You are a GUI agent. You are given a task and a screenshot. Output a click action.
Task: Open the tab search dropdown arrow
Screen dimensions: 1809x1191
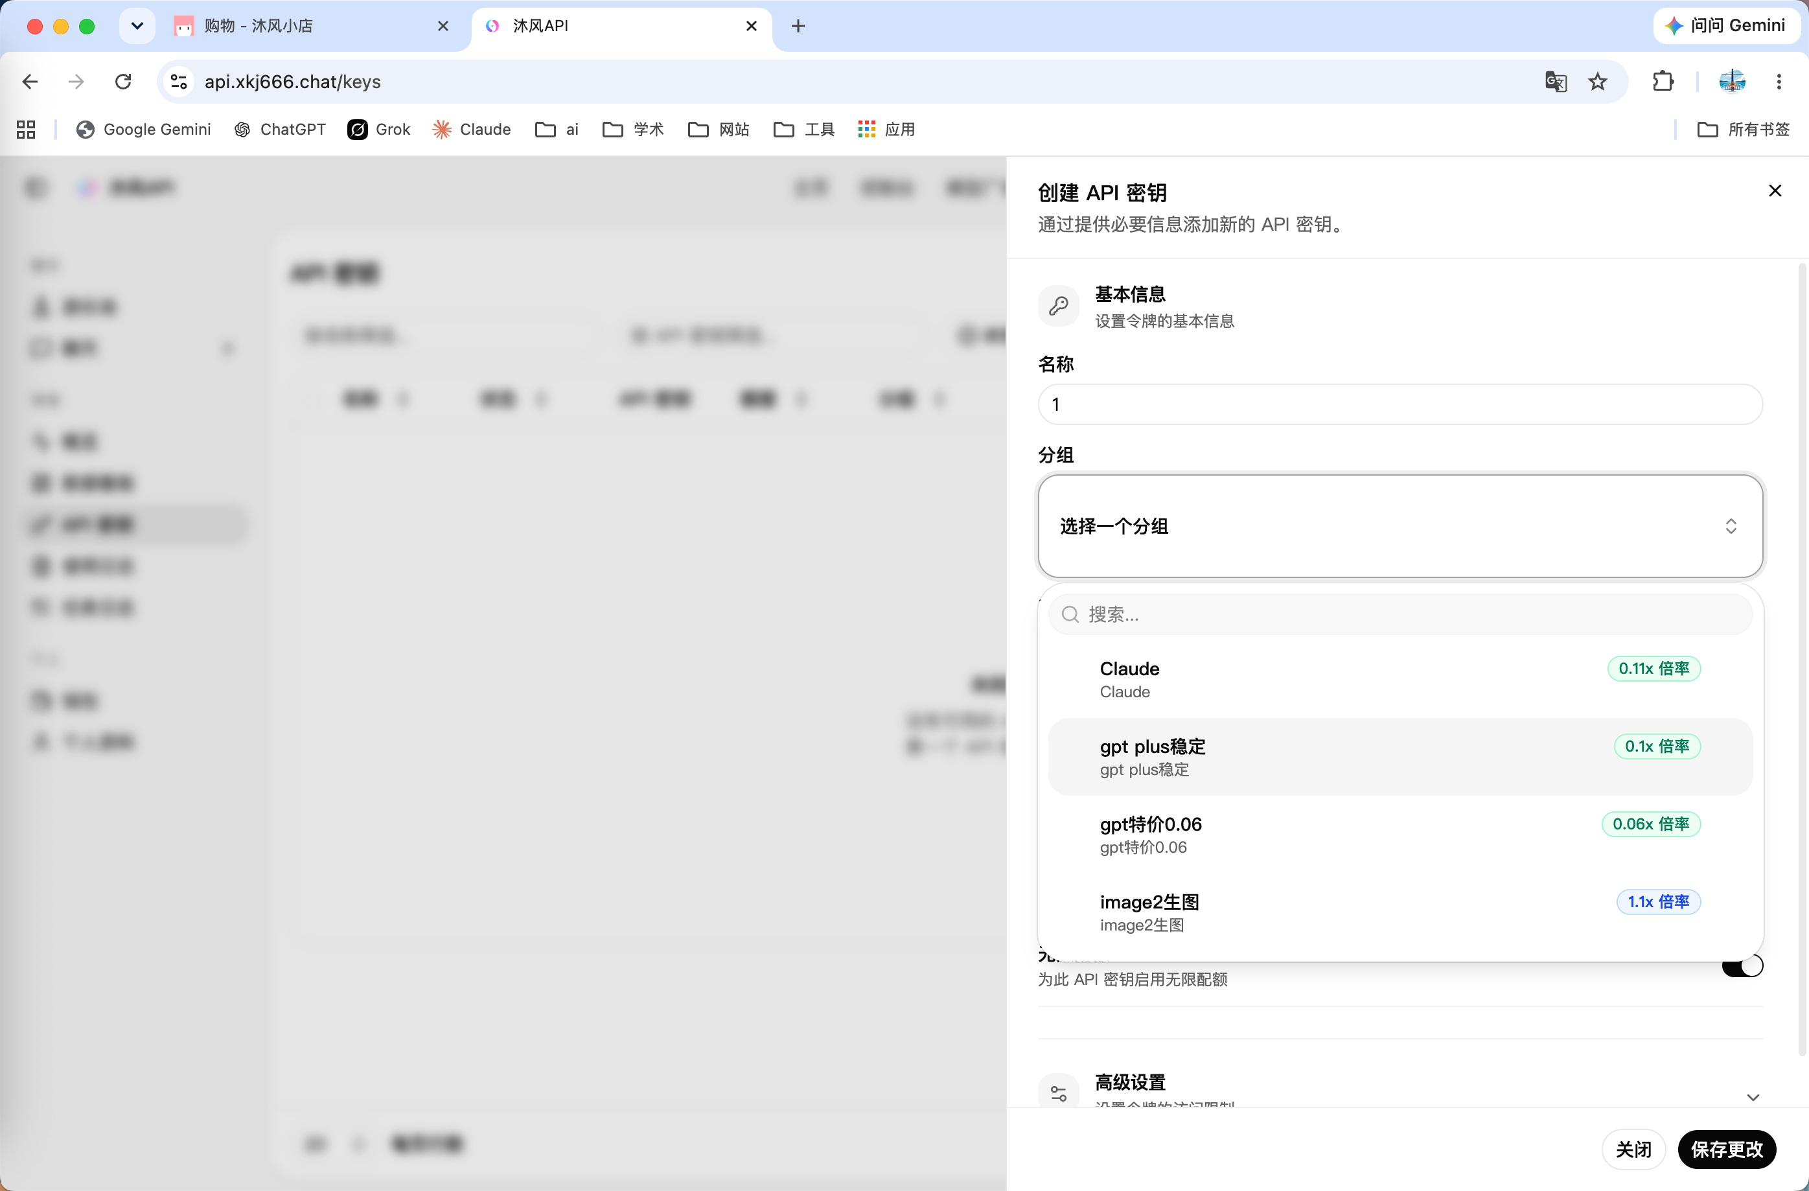pos(137,26)
